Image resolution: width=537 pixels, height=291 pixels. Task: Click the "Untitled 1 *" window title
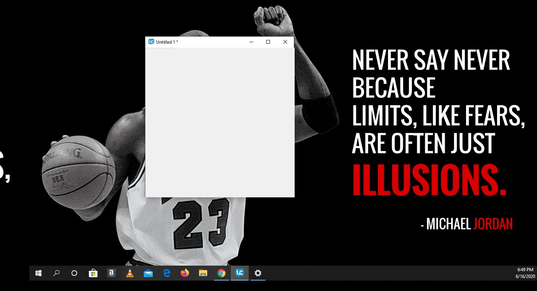point(167,42)
